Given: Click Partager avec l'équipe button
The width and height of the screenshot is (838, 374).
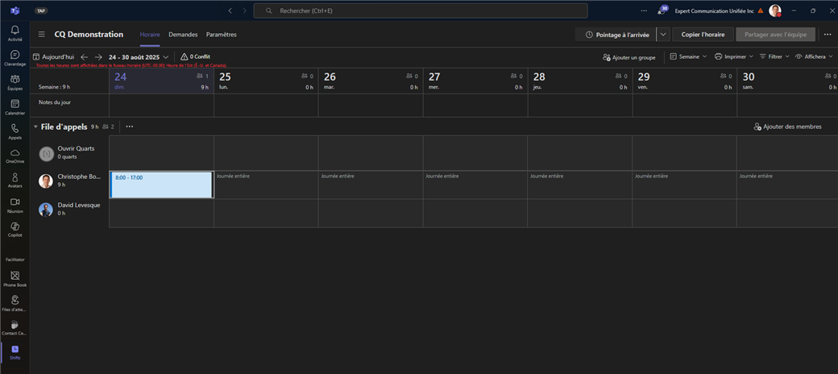Looking at the screenshot, I should pos(775,34).
